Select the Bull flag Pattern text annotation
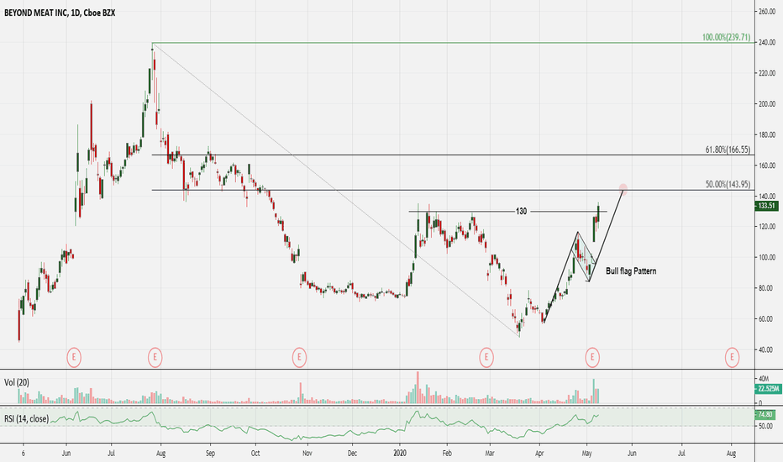Screen dimensions: 783x462 (631, 271)
